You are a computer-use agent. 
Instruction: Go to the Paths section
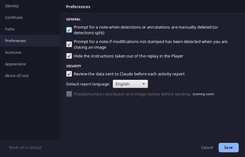coord(30,29)
